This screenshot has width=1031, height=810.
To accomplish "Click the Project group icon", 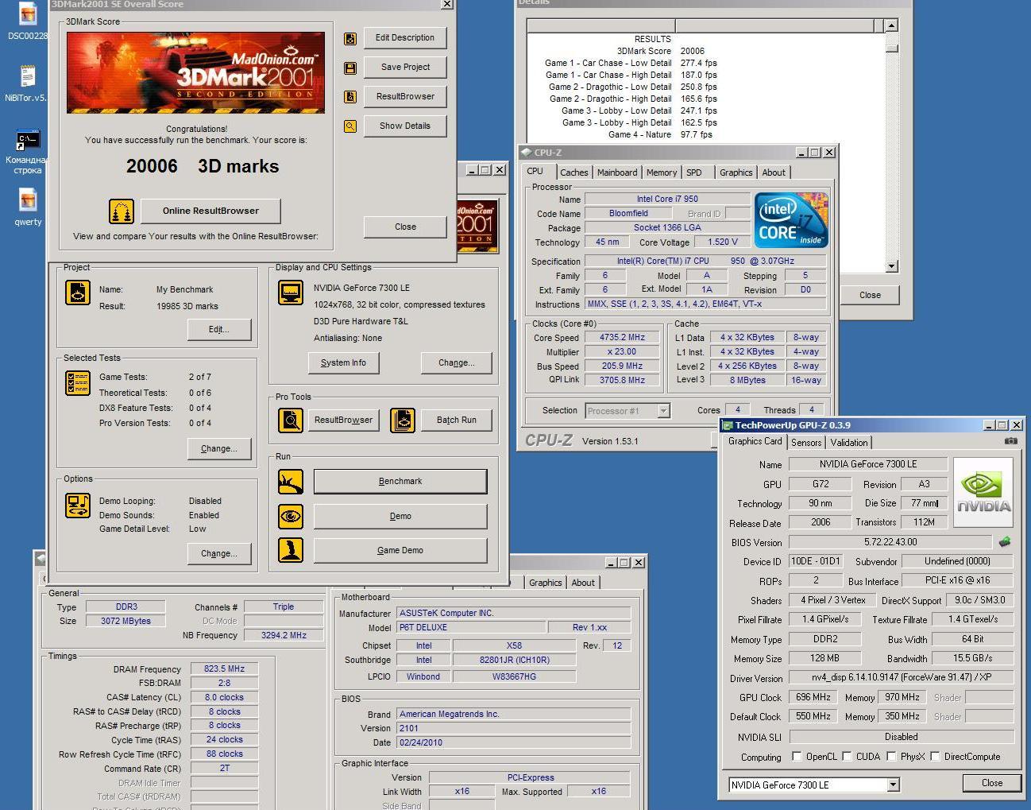I will pyautogui.click(x=78, y=293).
